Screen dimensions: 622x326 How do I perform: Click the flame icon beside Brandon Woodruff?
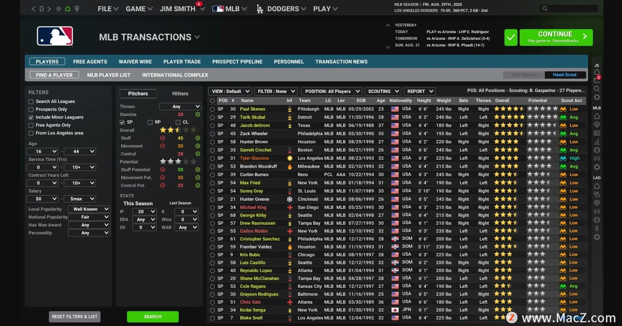pyautogui.click(x=290, y=166)
